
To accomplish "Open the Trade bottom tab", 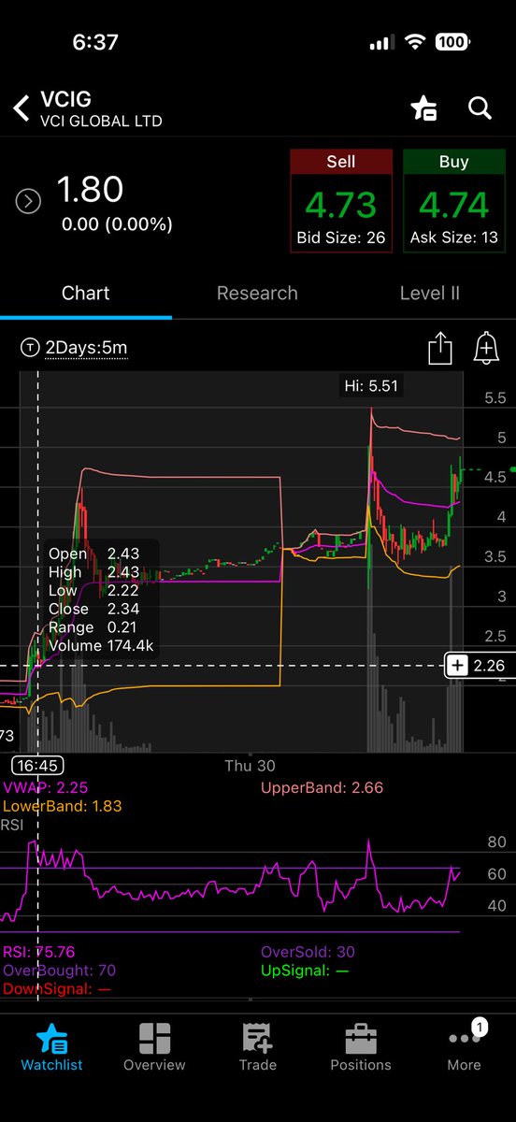I will [258, 1047].
